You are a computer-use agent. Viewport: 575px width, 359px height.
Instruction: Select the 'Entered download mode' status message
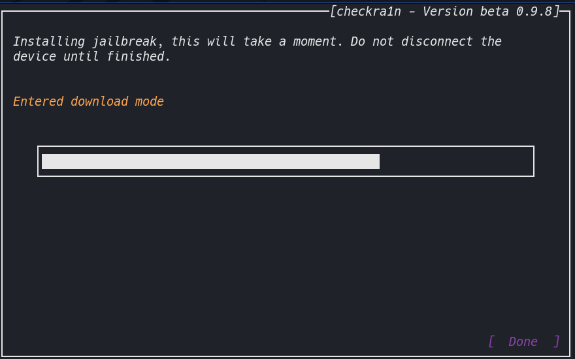click(x=88, y=101)
